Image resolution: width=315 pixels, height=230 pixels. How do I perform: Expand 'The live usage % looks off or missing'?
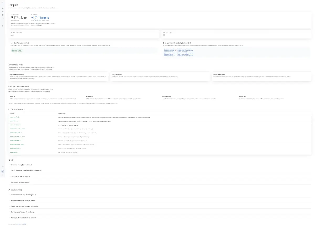pyautogui.click(x=22, y=212)
